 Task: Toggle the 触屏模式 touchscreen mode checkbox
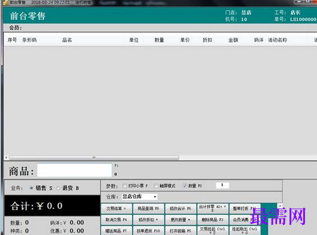pos(156,186)
